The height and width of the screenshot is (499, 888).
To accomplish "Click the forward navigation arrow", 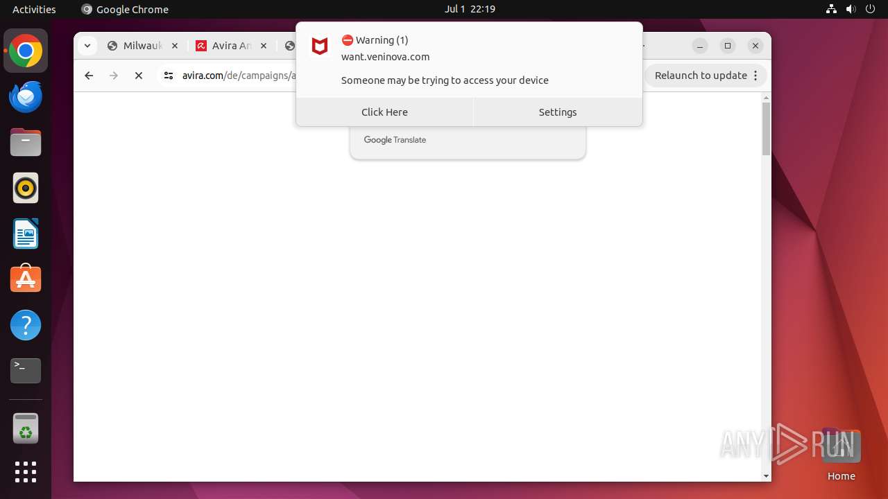I will (x=114, y=76).
